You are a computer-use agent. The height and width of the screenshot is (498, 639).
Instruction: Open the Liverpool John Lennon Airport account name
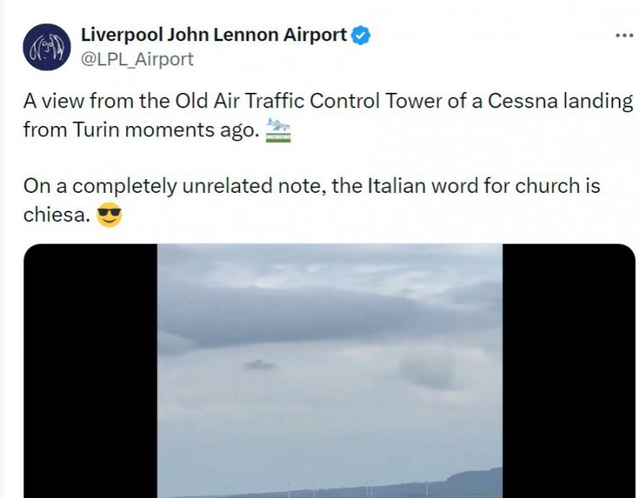click(x=214, y=36)
